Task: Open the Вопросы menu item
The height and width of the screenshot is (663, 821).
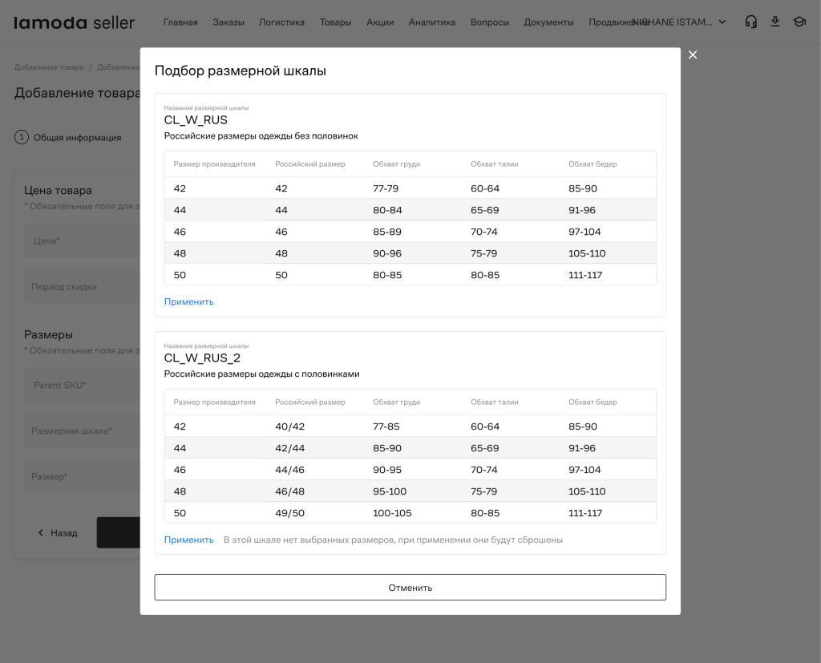Action: coord(490,22)
